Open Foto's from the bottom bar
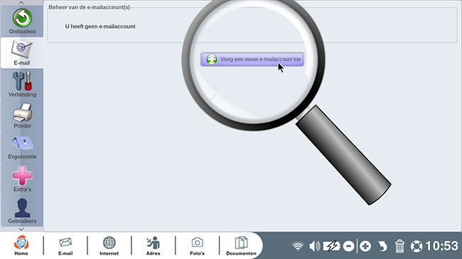This screenshot has height=259, width=462. coord(197,246)
